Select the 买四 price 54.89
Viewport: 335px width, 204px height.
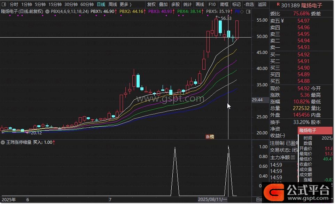point(303,74)
